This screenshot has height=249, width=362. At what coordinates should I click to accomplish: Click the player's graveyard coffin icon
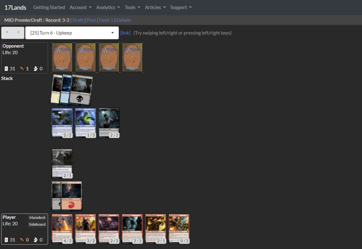coord(22,240)
